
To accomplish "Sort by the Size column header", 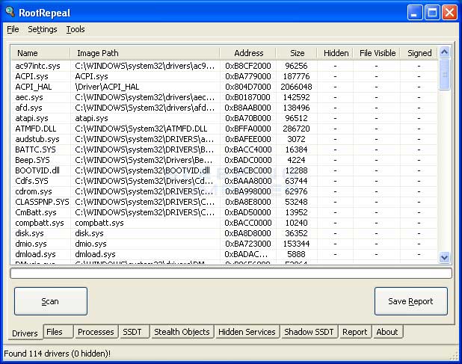I will 297,53.
